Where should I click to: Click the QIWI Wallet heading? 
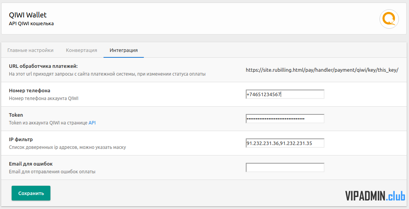28,15
